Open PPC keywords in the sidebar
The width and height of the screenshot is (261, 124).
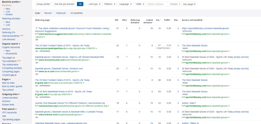[x=9, y=113]
